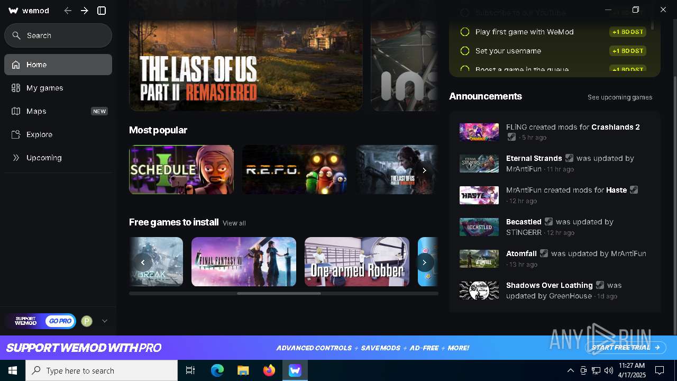
Task: Open the Upcoming section
Action: tap(58, 158)
